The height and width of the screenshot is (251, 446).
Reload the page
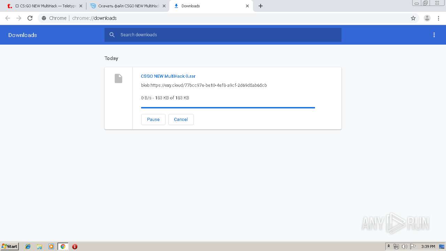coord(30,18)
